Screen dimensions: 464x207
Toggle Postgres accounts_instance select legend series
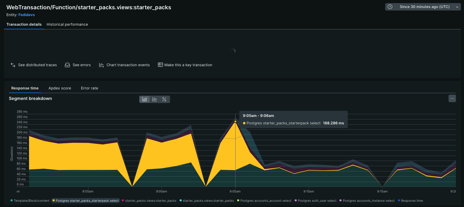(x=368, y=201)
